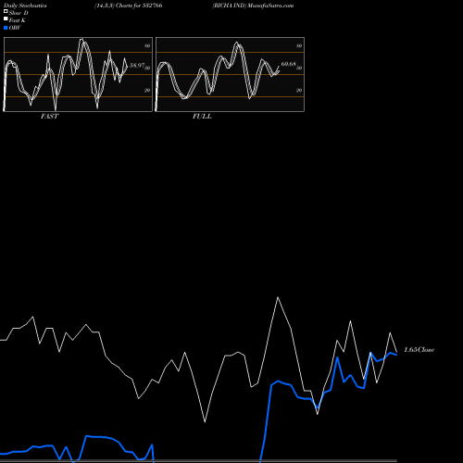
Task: Click the FAST stochastic chart panel
Action: pos(78,74)
